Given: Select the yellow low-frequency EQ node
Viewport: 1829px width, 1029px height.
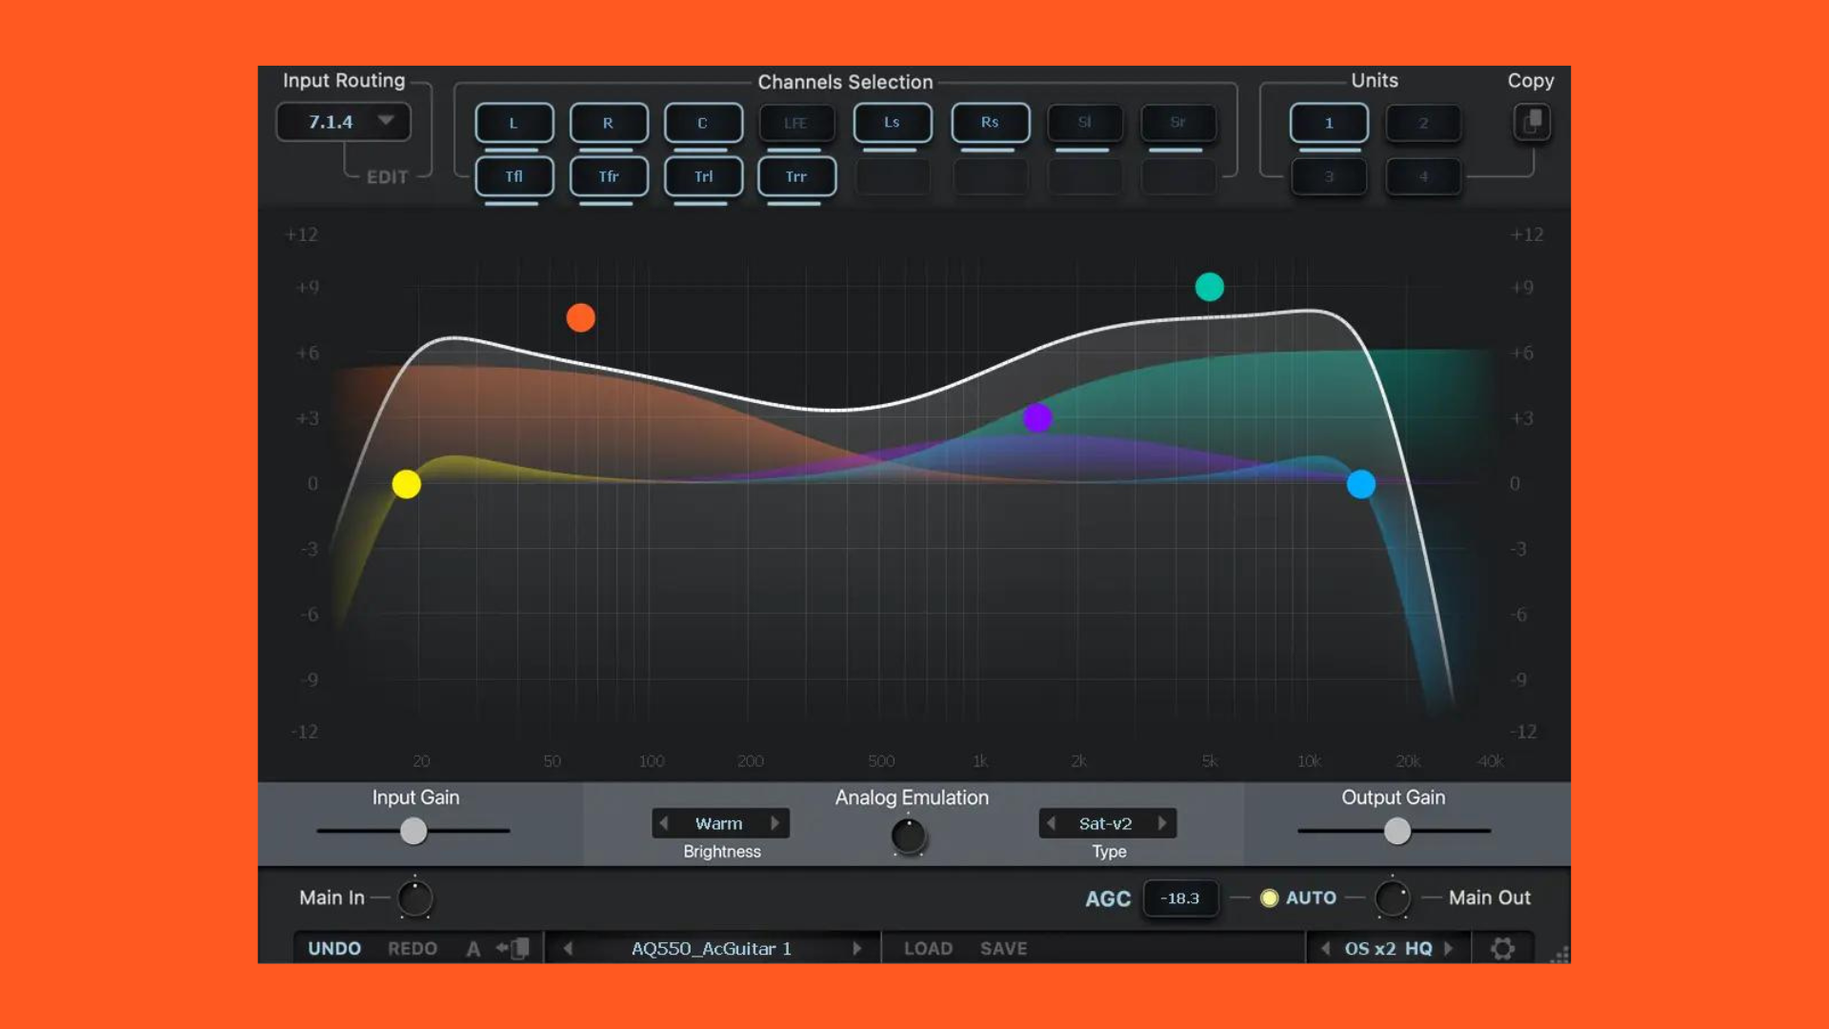Looking at the screenshot, I should 408,483.
